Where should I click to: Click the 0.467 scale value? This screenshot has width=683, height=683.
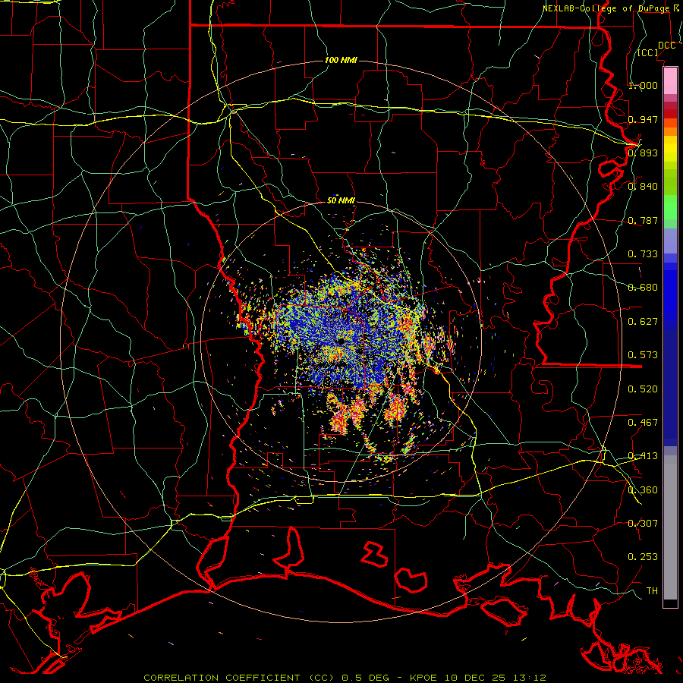pyautogui.click(x=643, y=423)
